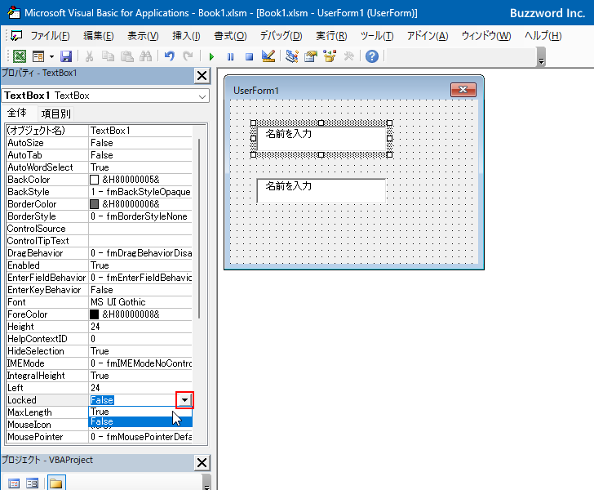Click the BorderColor gray color swatch

[x=95, y=204]
